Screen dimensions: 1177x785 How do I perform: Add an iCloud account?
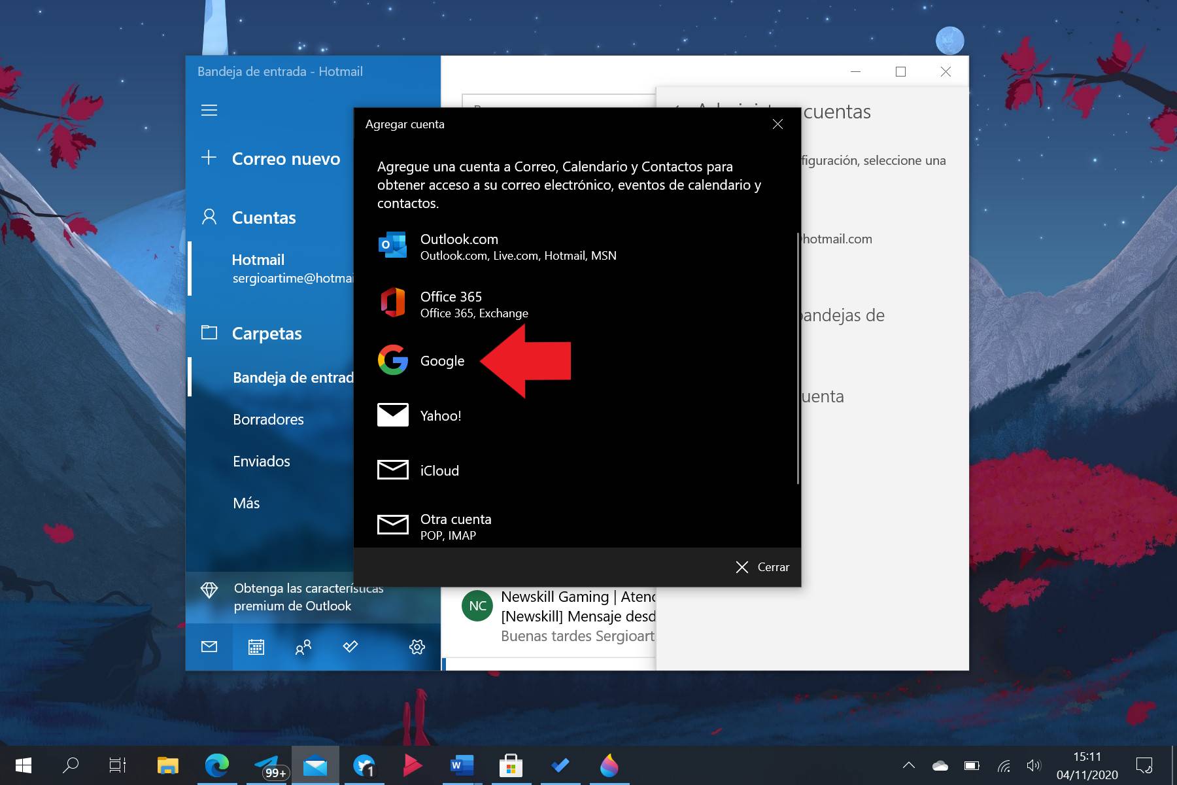[x=439, y=470]
